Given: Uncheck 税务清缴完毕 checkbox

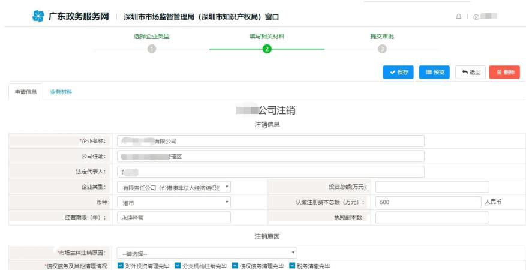Looking at the screenshot, I should (x=292, y=266).
